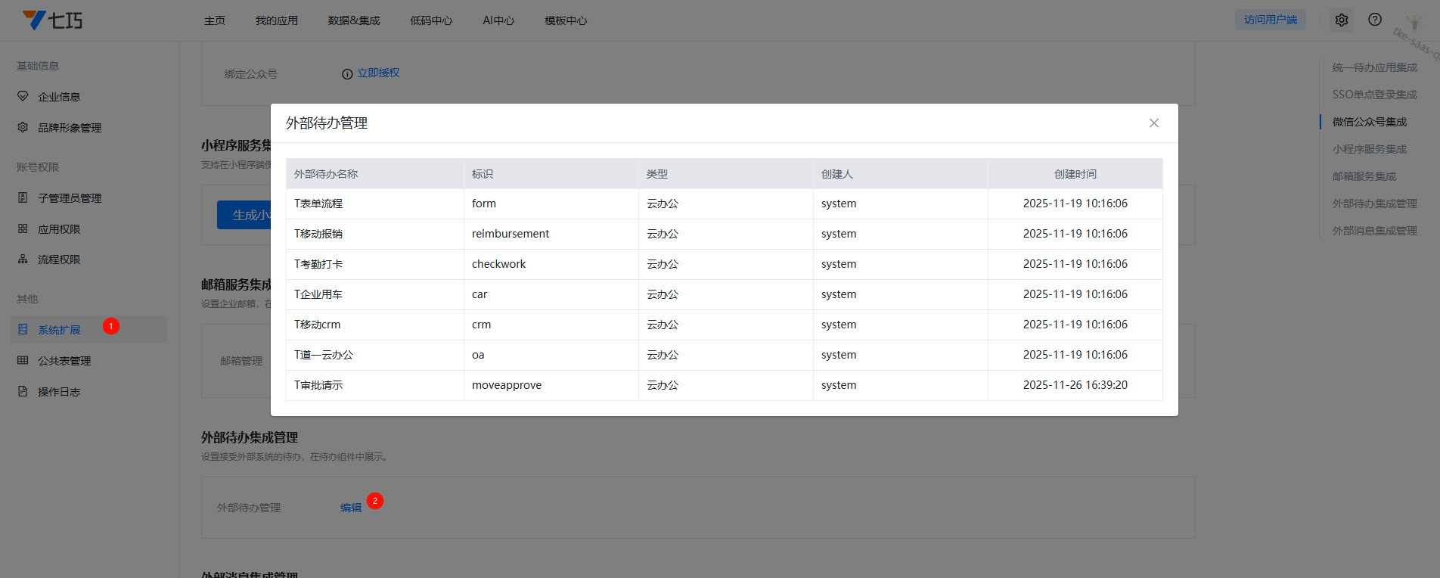
Task: Click the 七巧 logo
Action: tap(52, 20)
